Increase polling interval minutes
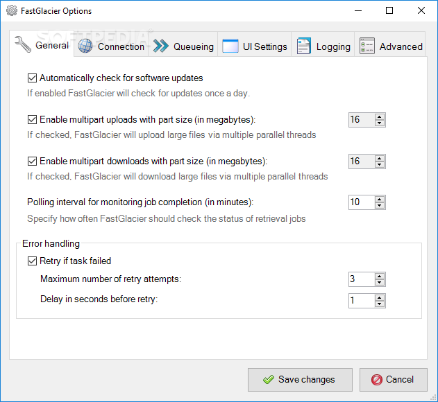The height and width of the screenshot is (402, 438). pos(379,199)
